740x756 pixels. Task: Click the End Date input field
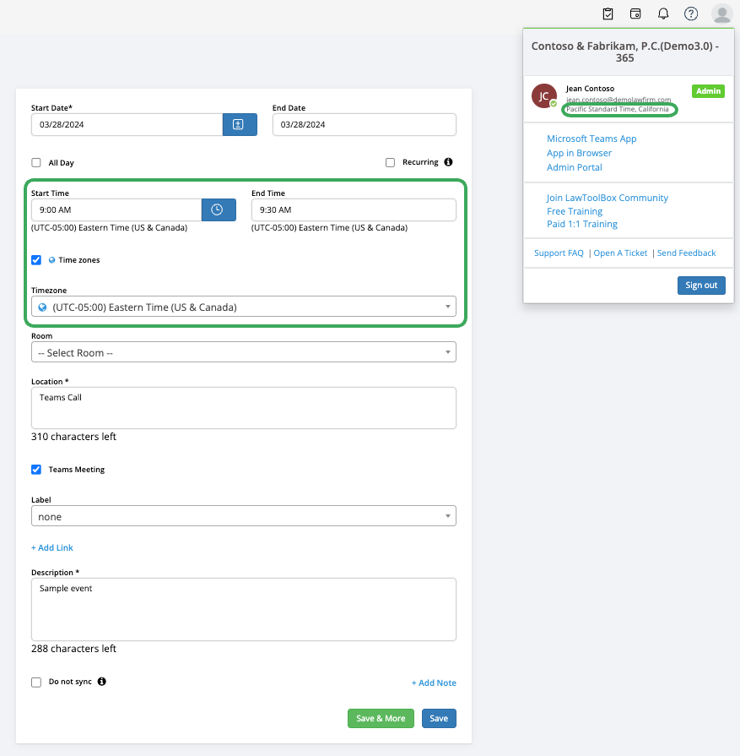(365, 124)
